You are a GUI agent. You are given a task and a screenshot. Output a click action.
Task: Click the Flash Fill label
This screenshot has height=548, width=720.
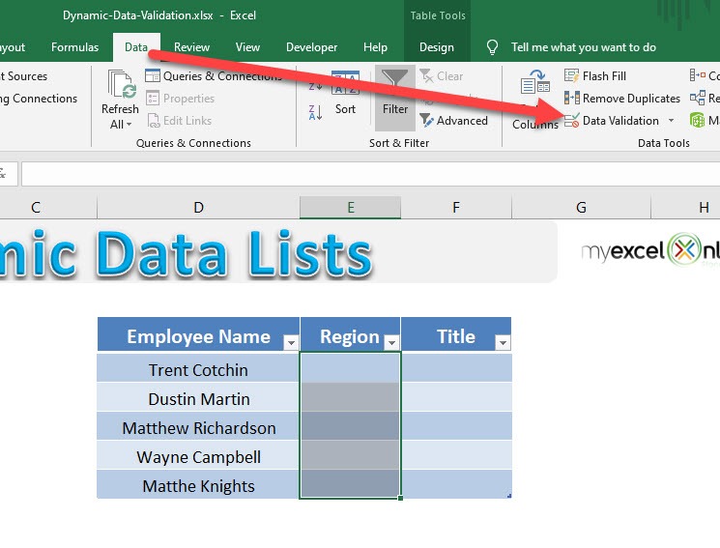604,76
